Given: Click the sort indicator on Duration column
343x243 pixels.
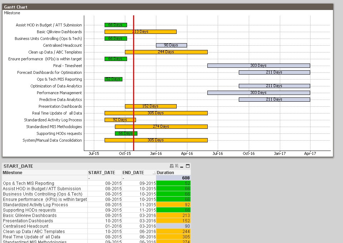Looking at the screenshot, I should click(x=154, y=173).
